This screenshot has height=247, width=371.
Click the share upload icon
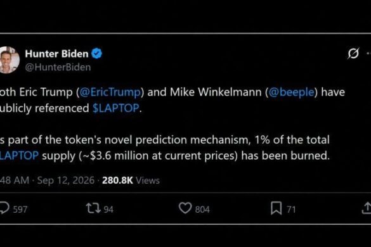tap(367, 208)
